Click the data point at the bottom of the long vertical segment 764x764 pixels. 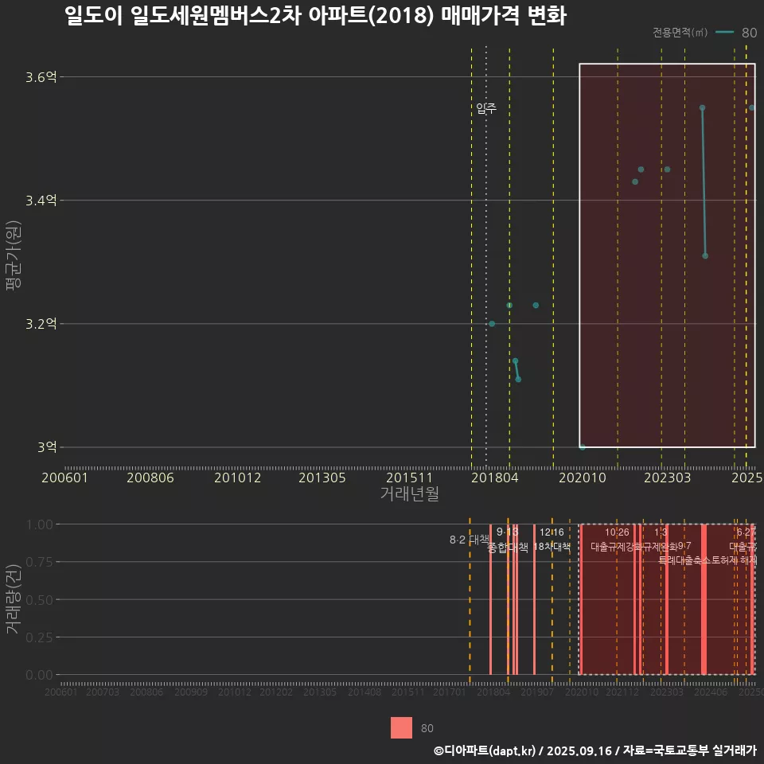(705, 255)
